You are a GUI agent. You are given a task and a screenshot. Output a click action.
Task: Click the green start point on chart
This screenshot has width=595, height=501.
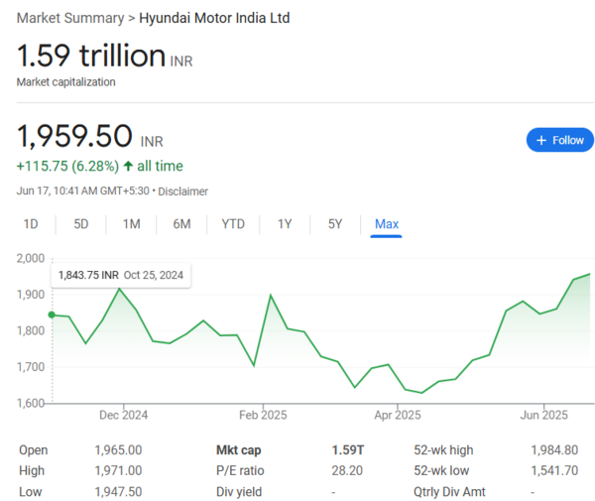coord(52,314)
